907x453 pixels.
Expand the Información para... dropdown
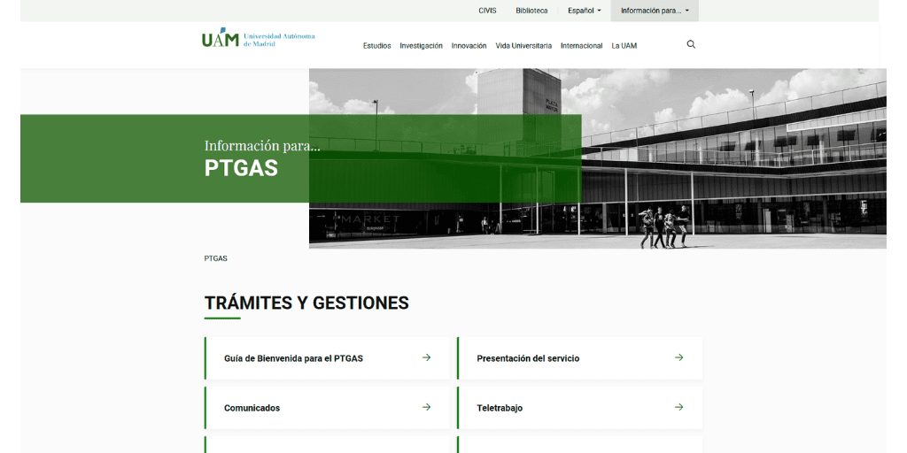pos(655,11)
